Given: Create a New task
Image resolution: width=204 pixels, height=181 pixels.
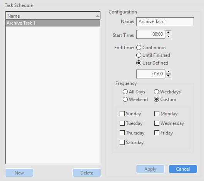Looking at the screenshot, I should pos(19,173).
